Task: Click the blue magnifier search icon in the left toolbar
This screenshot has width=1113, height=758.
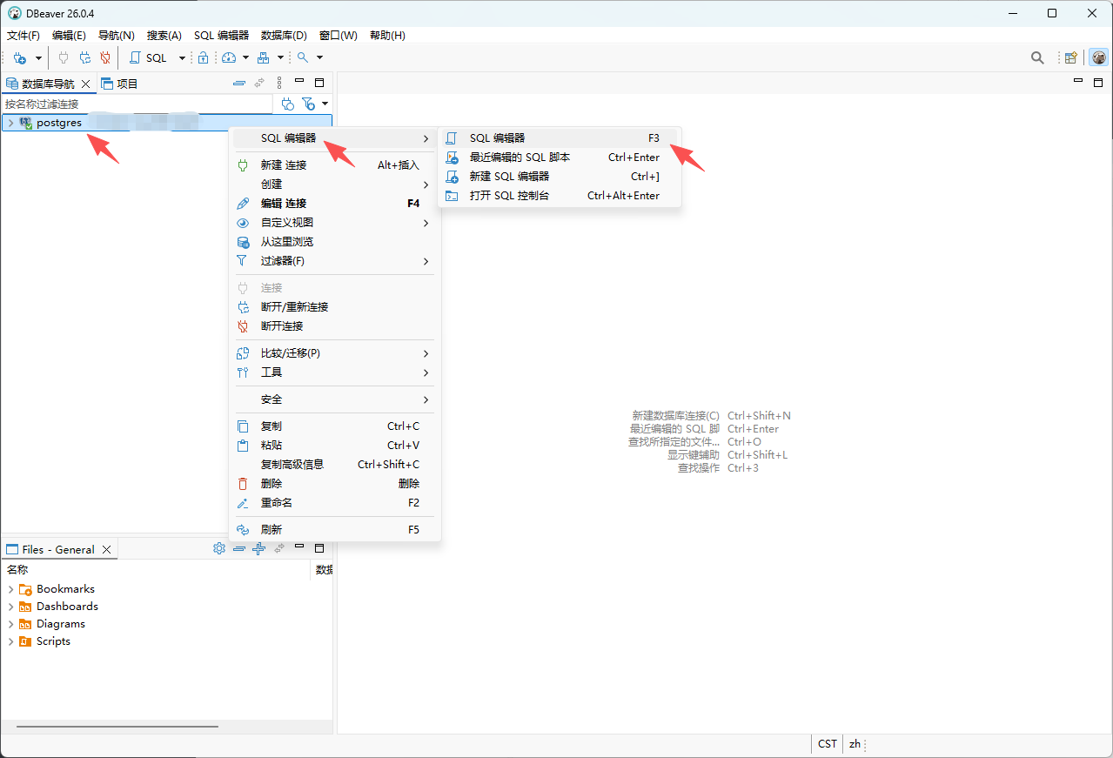Action: [x=303, y=57]
